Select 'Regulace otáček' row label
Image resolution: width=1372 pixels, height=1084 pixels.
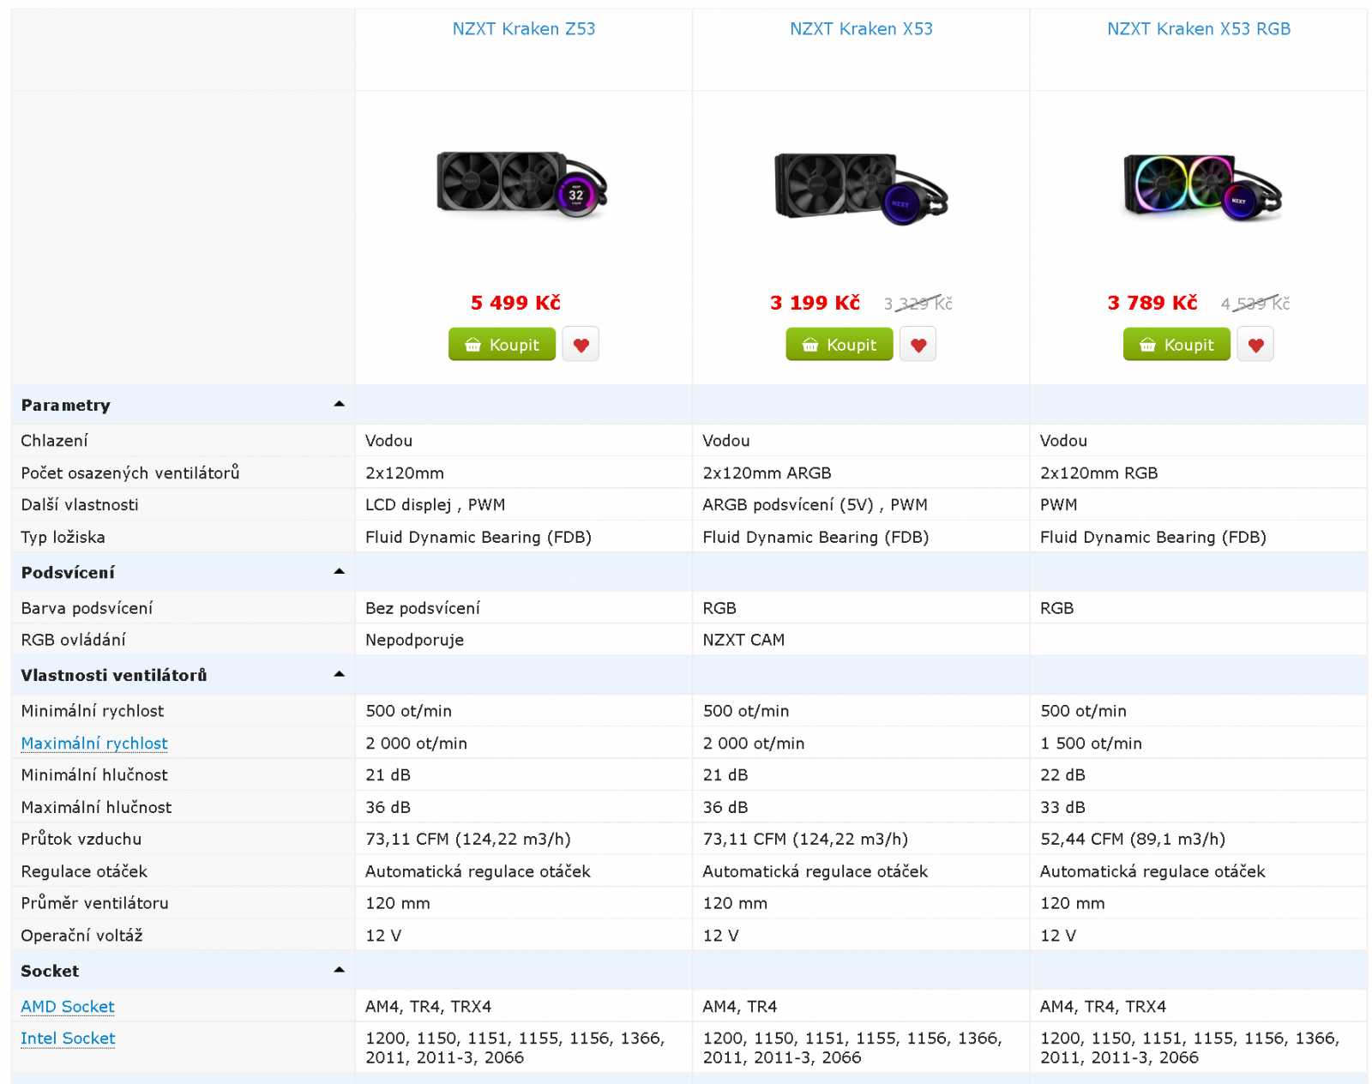(84, 871)
